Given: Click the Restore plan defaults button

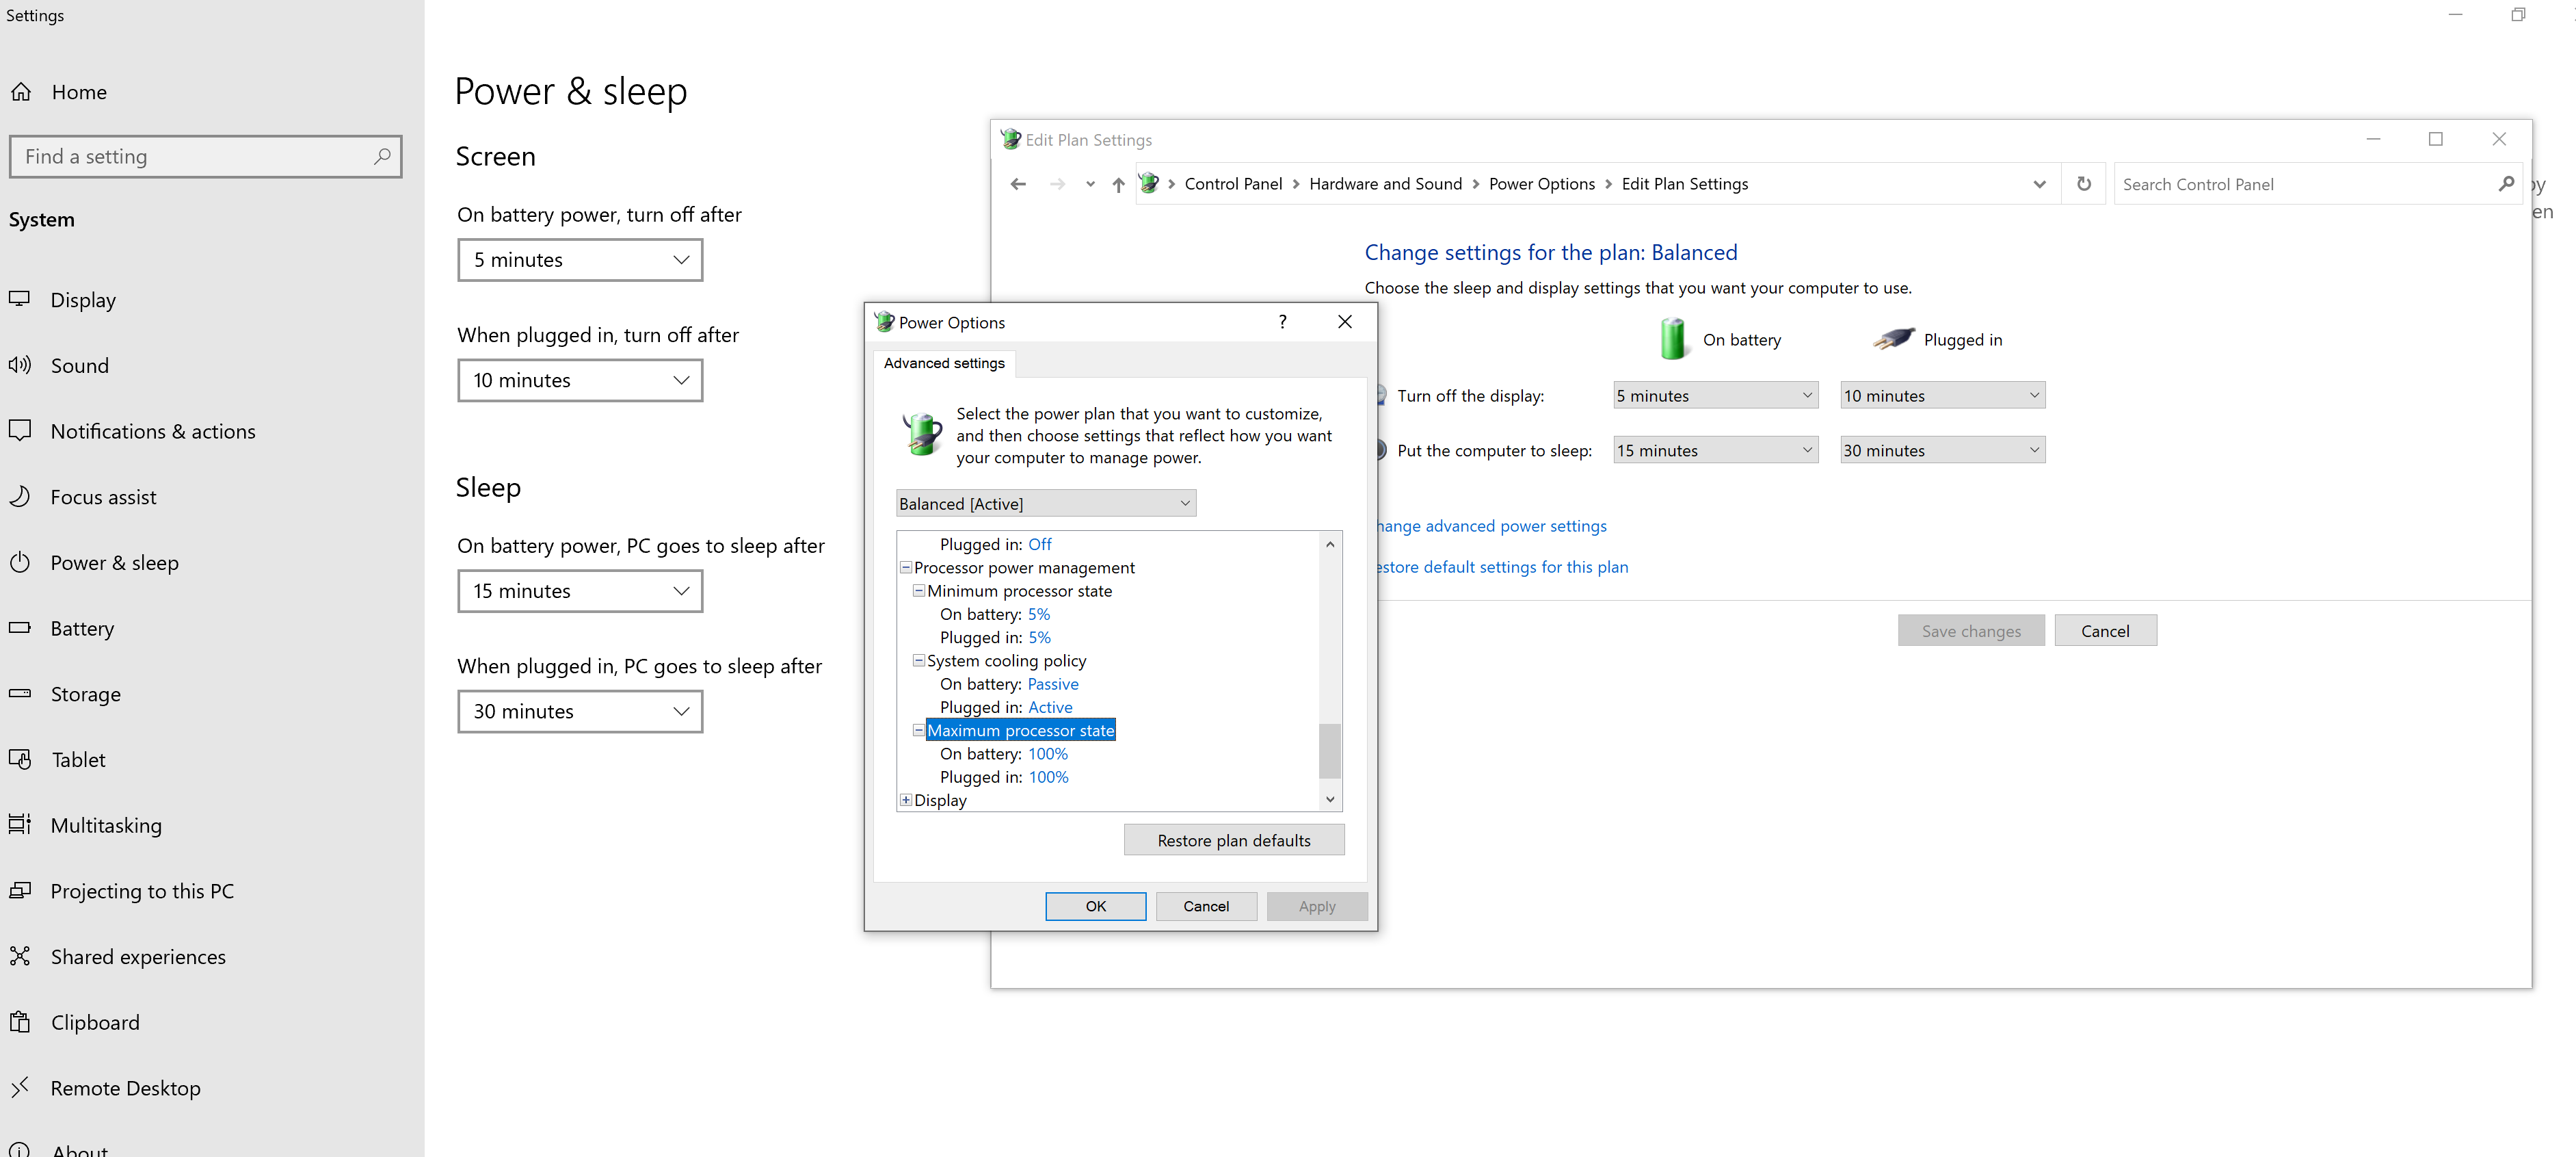Looking at the screenshot, I should (x=1234, y=841).
